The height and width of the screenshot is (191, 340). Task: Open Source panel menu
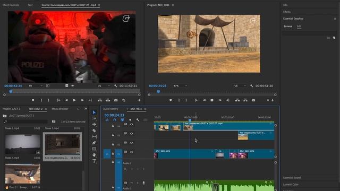[99, 5]
